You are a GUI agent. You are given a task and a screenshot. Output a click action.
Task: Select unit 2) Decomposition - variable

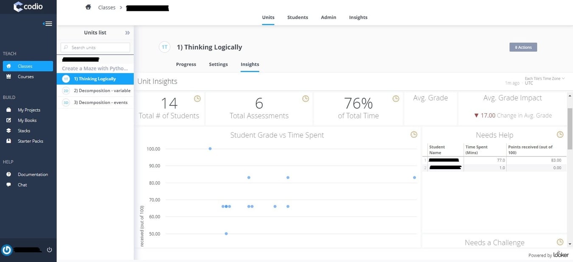click(102, 91)
